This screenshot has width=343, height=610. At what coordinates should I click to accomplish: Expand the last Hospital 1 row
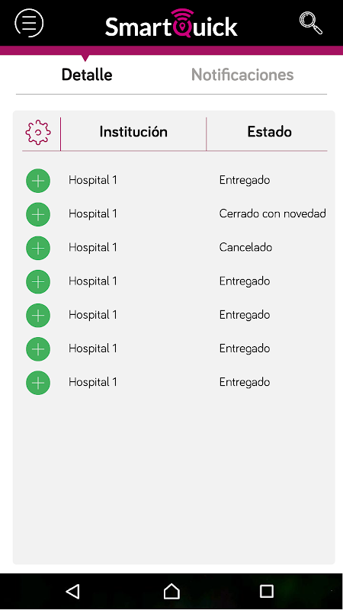tap(38, 383)
